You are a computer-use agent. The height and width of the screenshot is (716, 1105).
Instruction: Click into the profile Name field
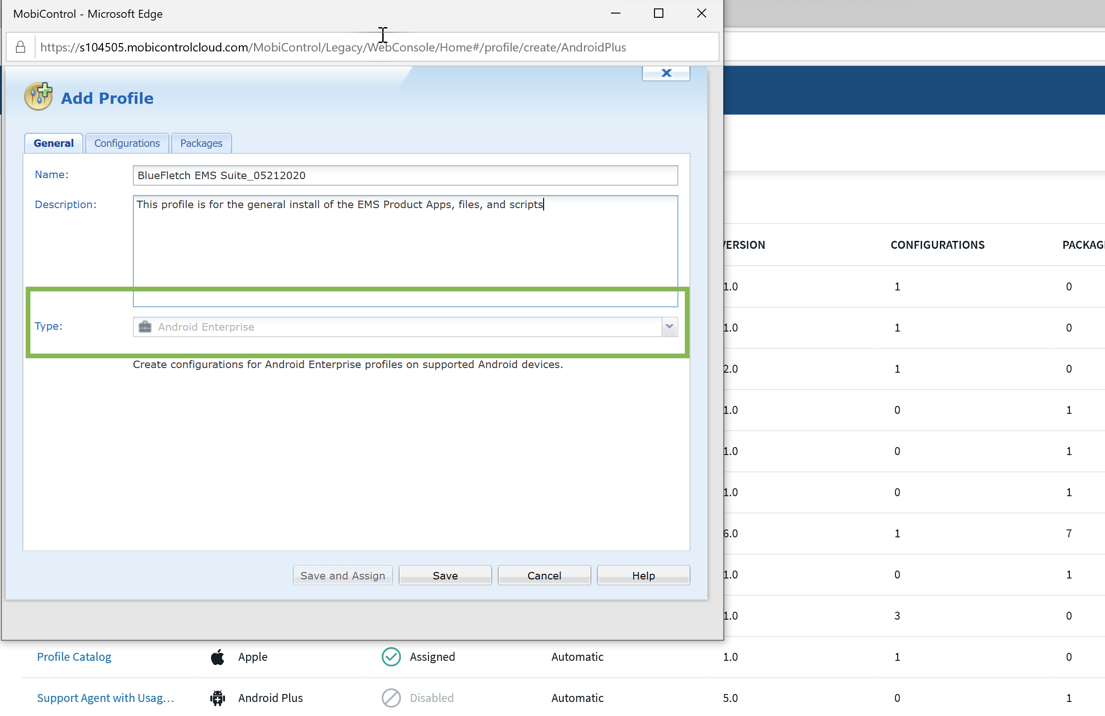click(x=405, y=175)
